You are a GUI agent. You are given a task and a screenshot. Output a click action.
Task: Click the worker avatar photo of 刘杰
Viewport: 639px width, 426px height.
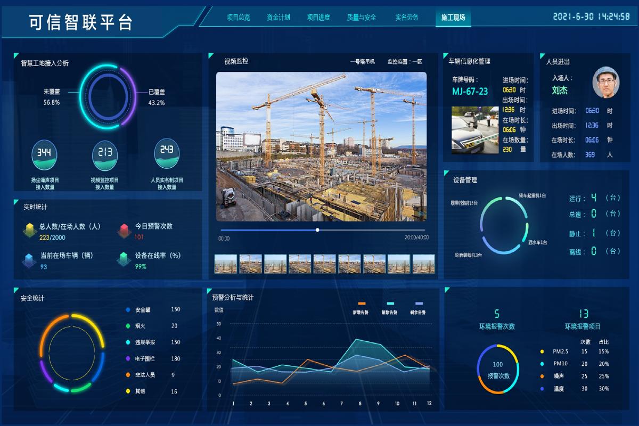(x=606, y=83)
